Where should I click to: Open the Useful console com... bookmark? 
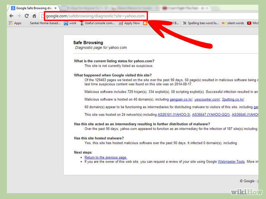pos(97,23)
